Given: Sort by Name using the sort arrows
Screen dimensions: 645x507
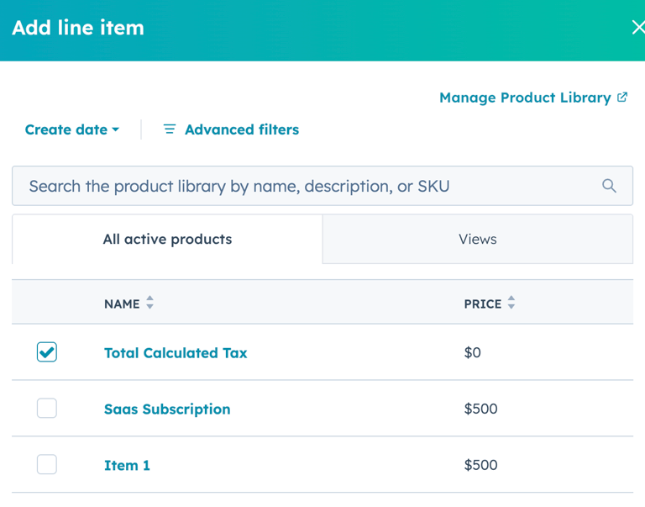Looking at the screenshot, I should [150, 304].
